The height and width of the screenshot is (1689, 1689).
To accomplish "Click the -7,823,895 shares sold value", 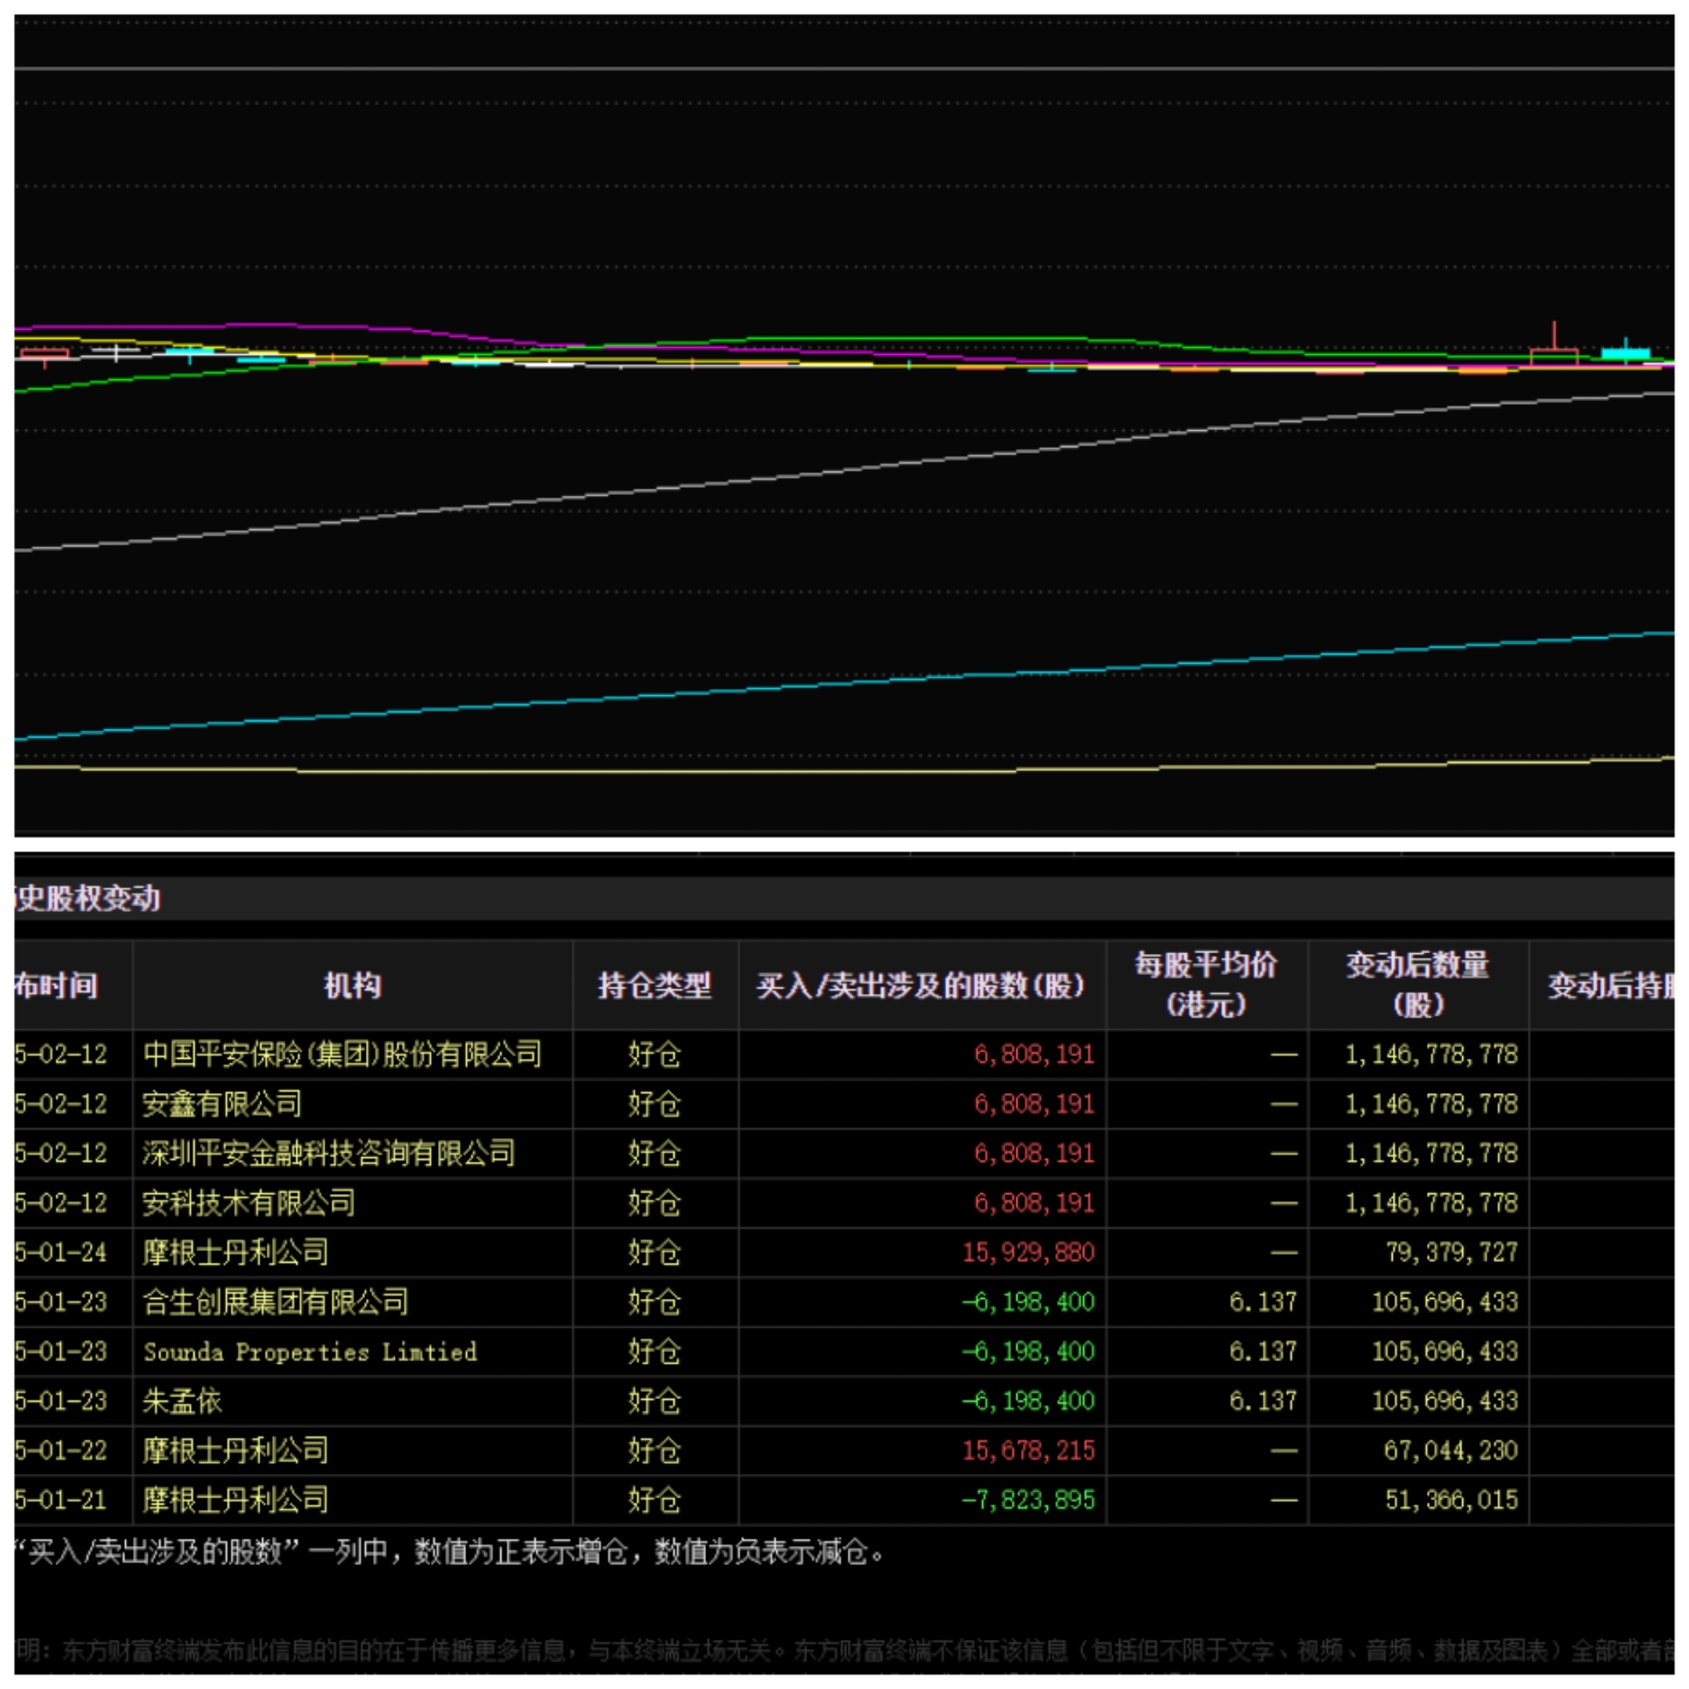I will tap(1028, 1501).
